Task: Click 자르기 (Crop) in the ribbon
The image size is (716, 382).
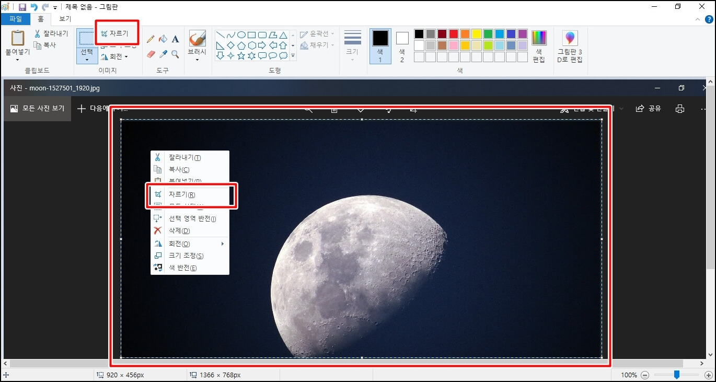Action: click(x=114, y=33)
